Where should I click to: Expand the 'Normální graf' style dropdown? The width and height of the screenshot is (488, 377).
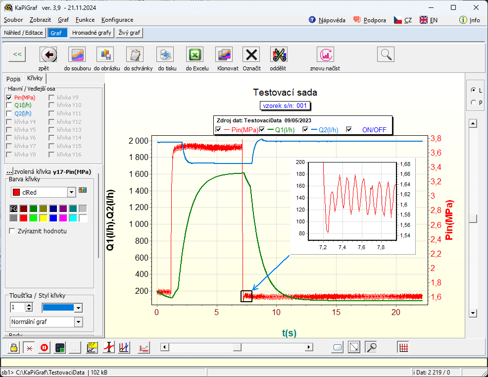(x=78, y=322)
